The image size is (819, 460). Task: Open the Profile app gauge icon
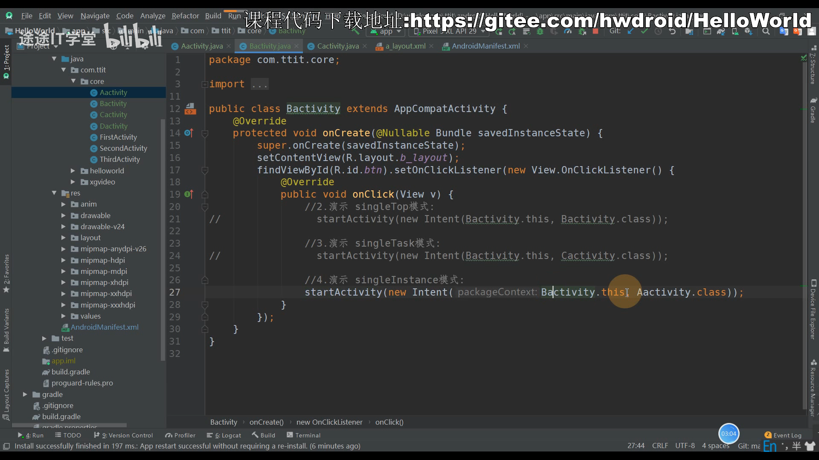pyautogui.click(x=568, y=32)
